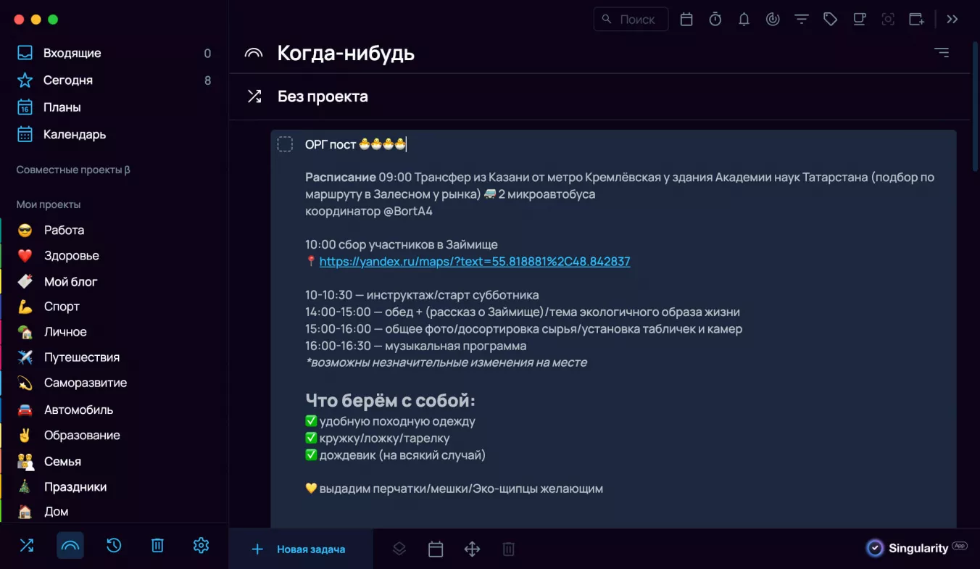Click the coffee cup icon

(859, 20)
